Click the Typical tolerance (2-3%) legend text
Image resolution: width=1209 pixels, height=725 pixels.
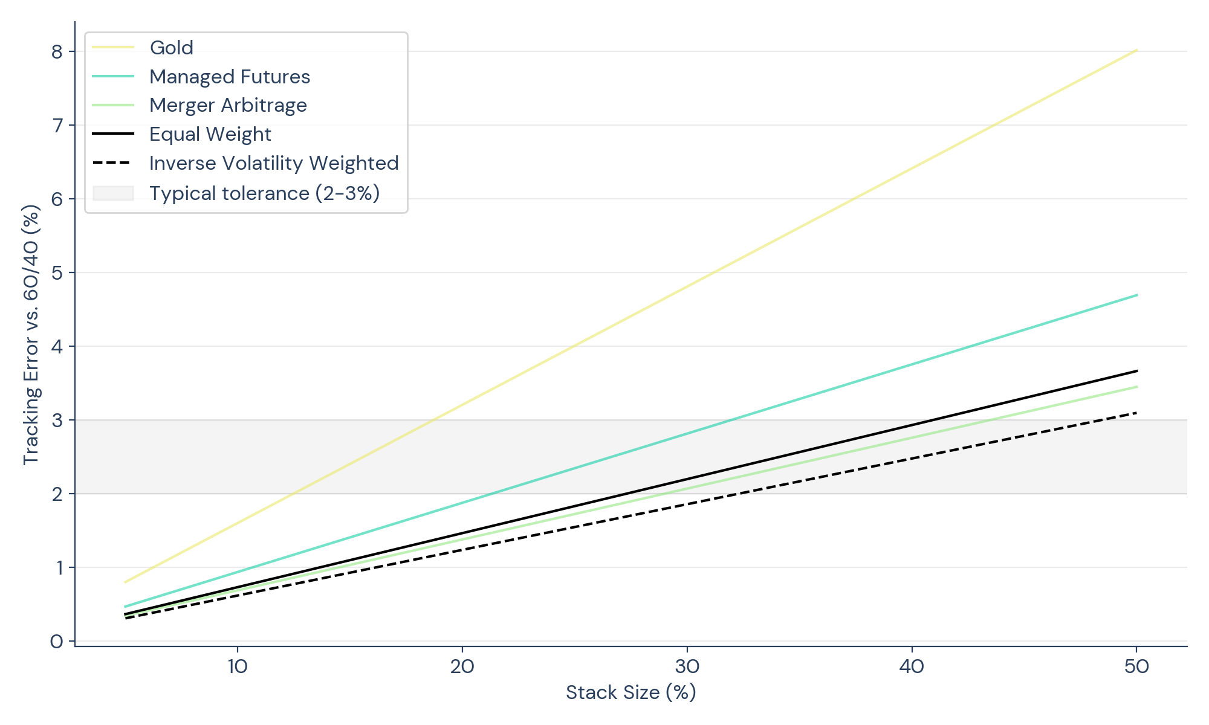(264, 193)
